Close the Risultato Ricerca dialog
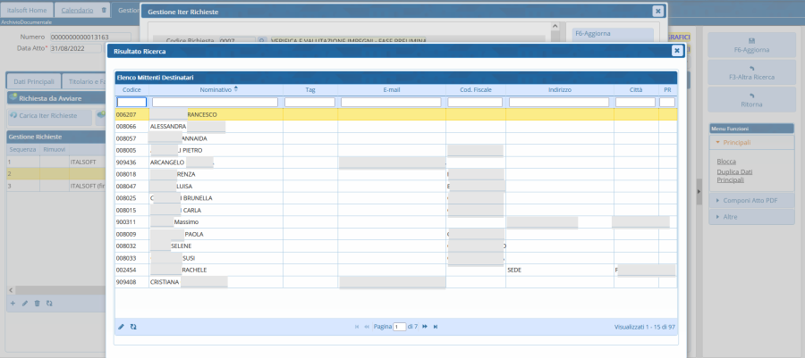The width and height of the screenshot is (805, 358). (x=677, y=52)
